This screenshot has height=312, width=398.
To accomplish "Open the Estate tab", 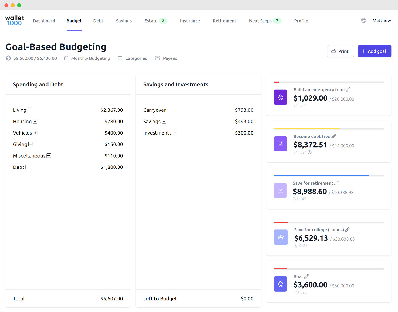I will click(x=156, y=21).
